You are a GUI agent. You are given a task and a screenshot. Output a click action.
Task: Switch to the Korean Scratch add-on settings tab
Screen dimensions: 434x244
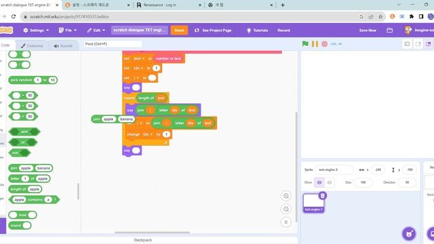tap(98, 5)
